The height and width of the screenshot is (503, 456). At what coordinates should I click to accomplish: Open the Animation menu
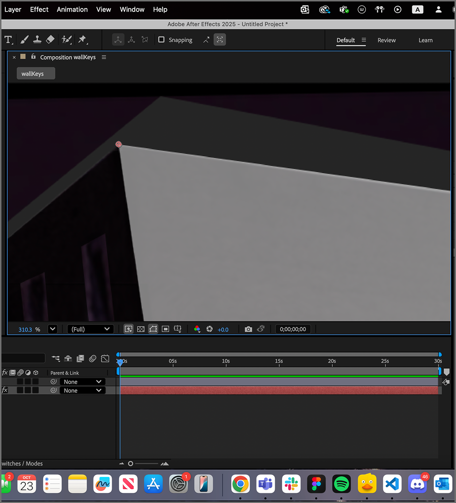[72, 10]
